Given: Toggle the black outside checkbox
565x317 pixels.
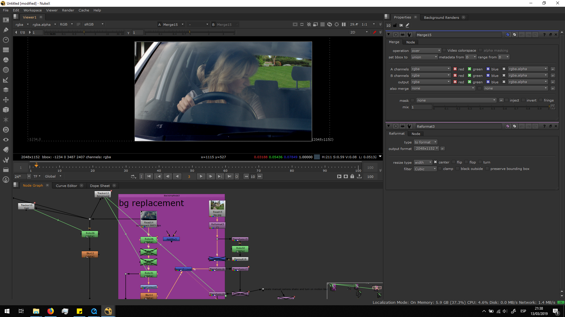Looking at the screenshot, I should 458,169.
